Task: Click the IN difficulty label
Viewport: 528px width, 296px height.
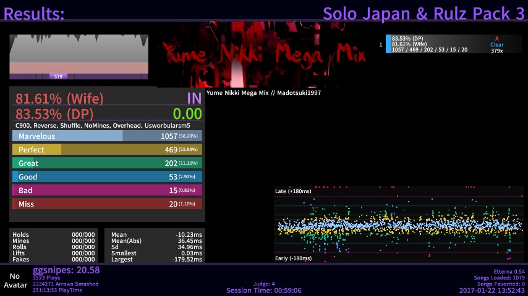Action: [x=194, y=99]
